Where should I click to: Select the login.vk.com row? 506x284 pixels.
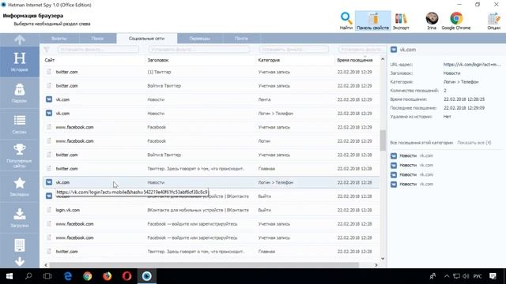211,210
